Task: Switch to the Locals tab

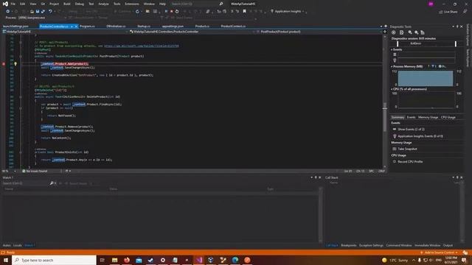Action: click(x=18, y=245)
